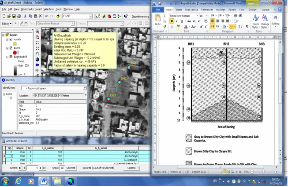The height and width of the screenshot is (187, 288).
Task: Switch to References tab in Word
Action: coord(207,10)
